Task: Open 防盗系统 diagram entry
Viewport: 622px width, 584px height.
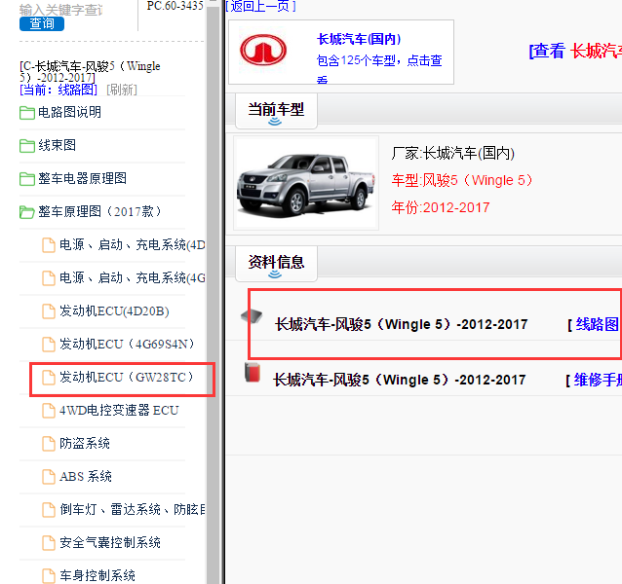Action: pos(85,444)
